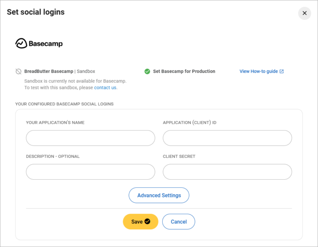
Task: Open the View How-to guide link
Action: click(x=258, y=71)
